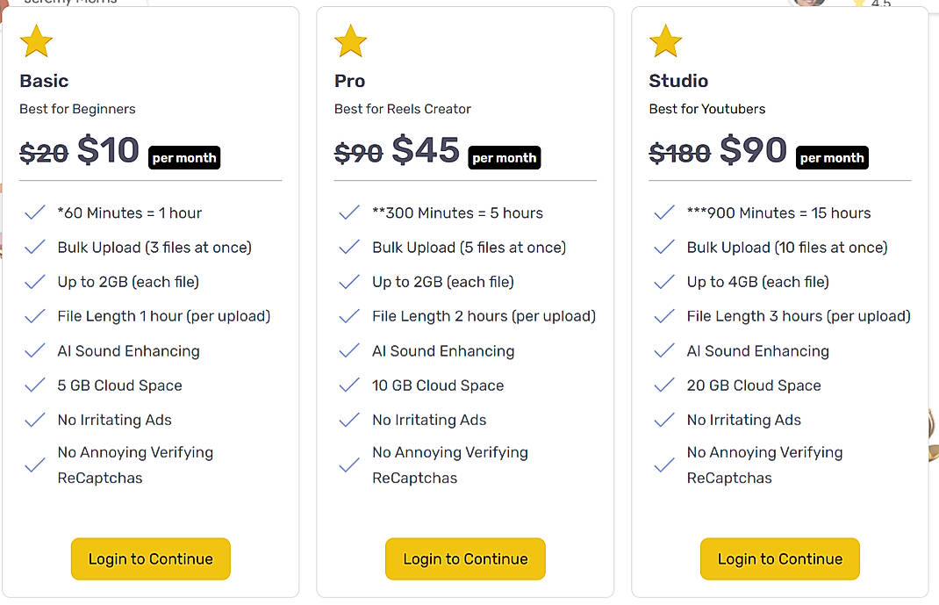The width and height of the screenshot is (939, 605).
Task: Click the checkmark beside Bulk Upload in Studio
Action: pyautogui.click(x=663, y=247)
